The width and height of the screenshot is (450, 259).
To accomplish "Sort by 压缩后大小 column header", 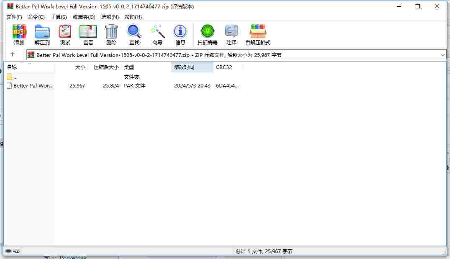I will (105, 67).
